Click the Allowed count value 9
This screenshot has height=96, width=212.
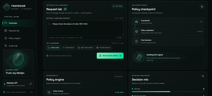[204, 89]
